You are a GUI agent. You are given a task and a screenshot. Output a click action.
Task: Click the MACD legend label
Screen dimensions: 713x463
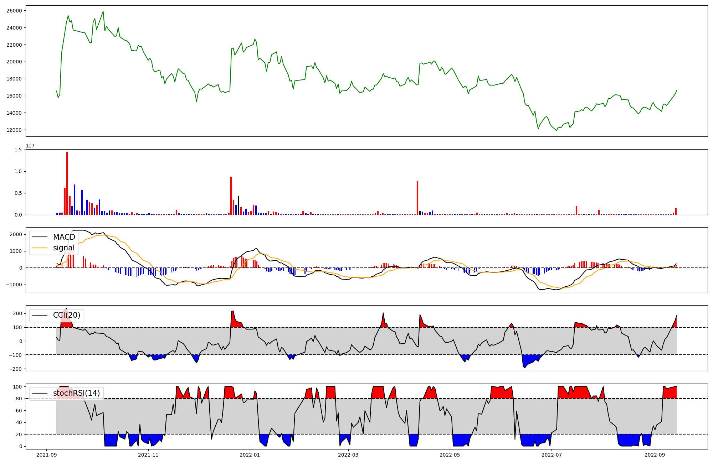tap(64, 237)
